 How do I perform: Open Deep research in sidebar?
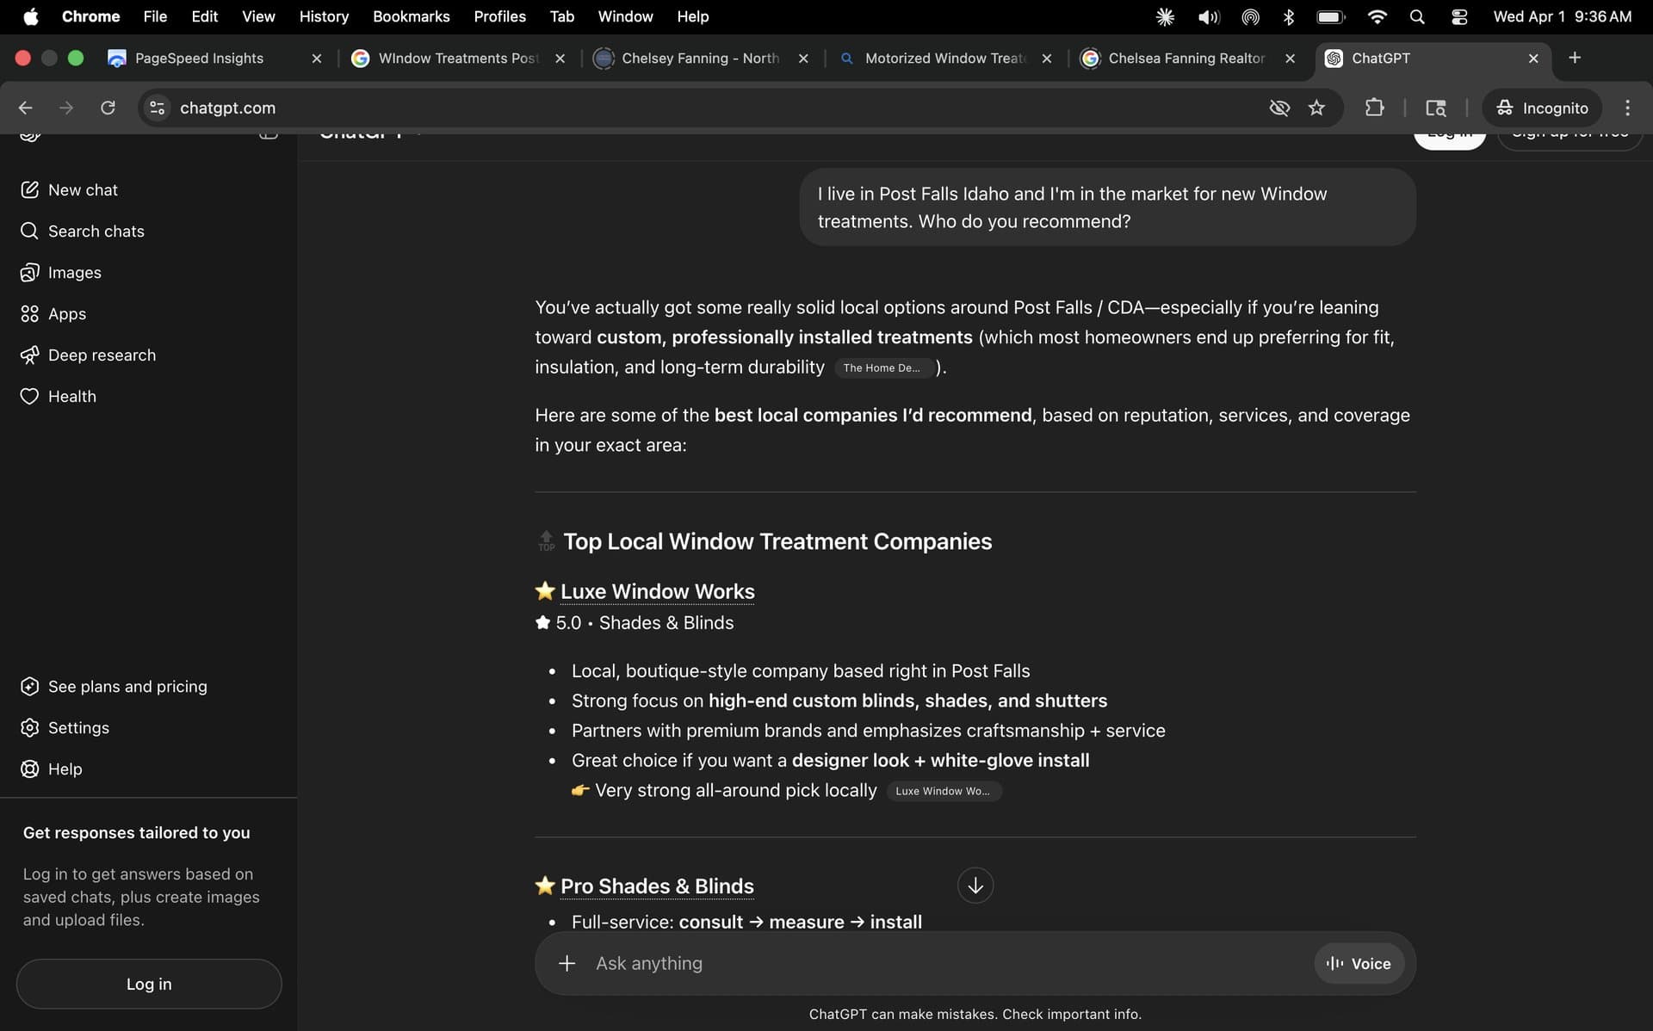tap(102, 355)
